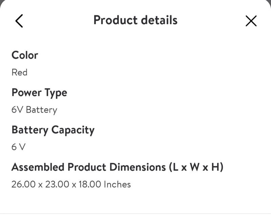Select the Battery Capacity heading

coord(53,130)
